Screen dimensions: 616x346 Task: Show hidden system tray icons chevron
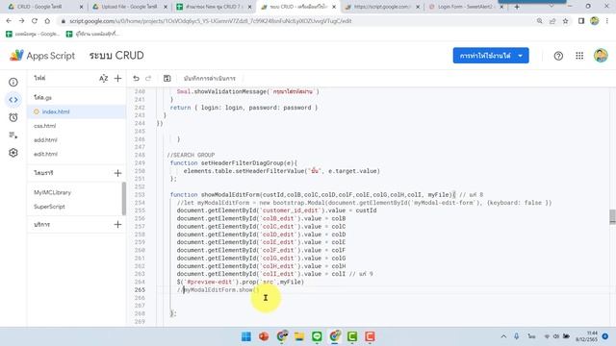pos(503,336)
